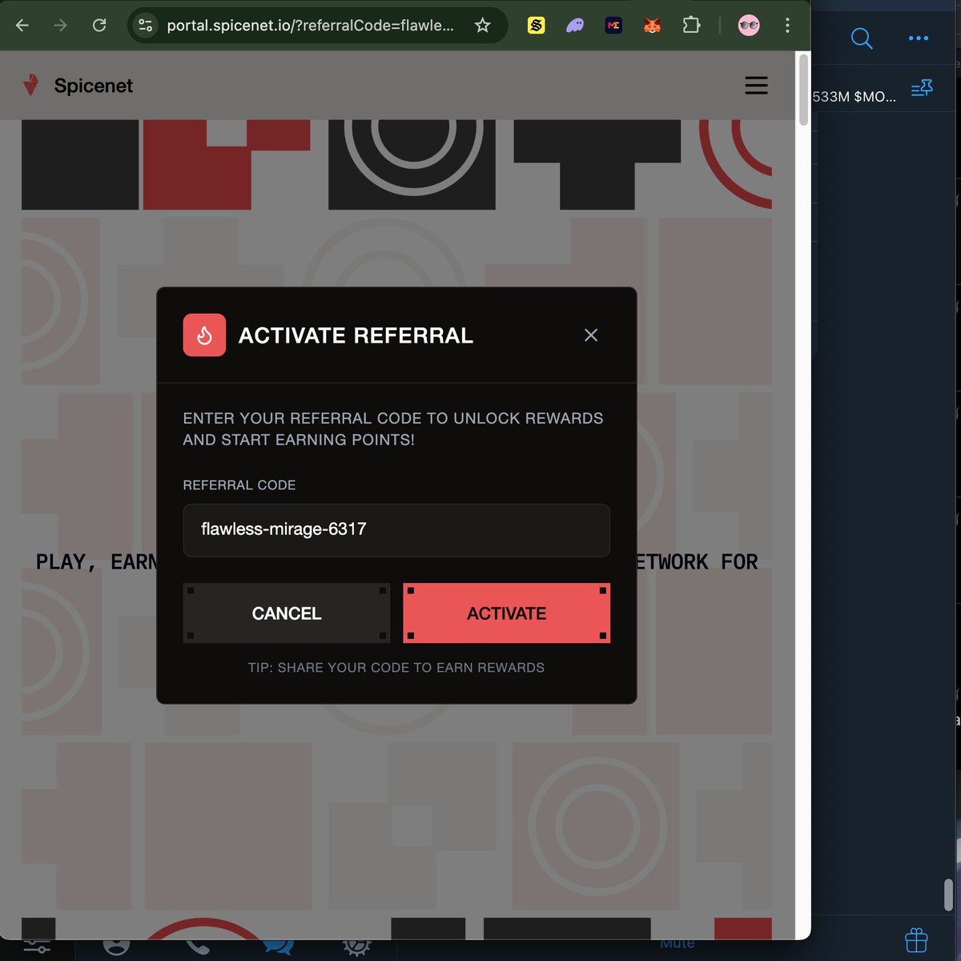Viewport: 961px width, 961px height.
Task: Click the chat bubbles icon in bottom bar
Action: click(278, 947)
